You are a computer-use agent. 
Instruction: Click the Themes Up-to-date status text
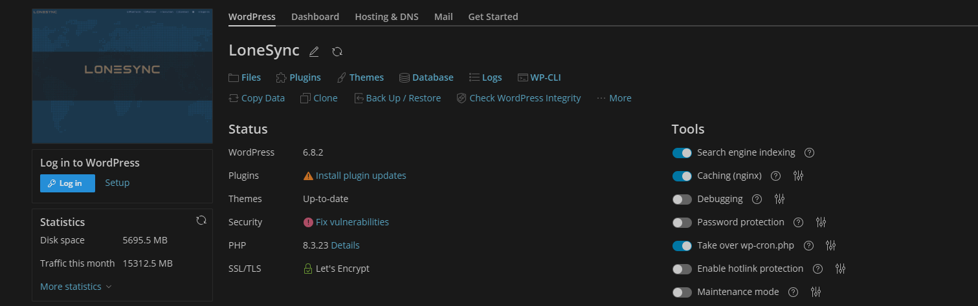(x=326, y=199)
